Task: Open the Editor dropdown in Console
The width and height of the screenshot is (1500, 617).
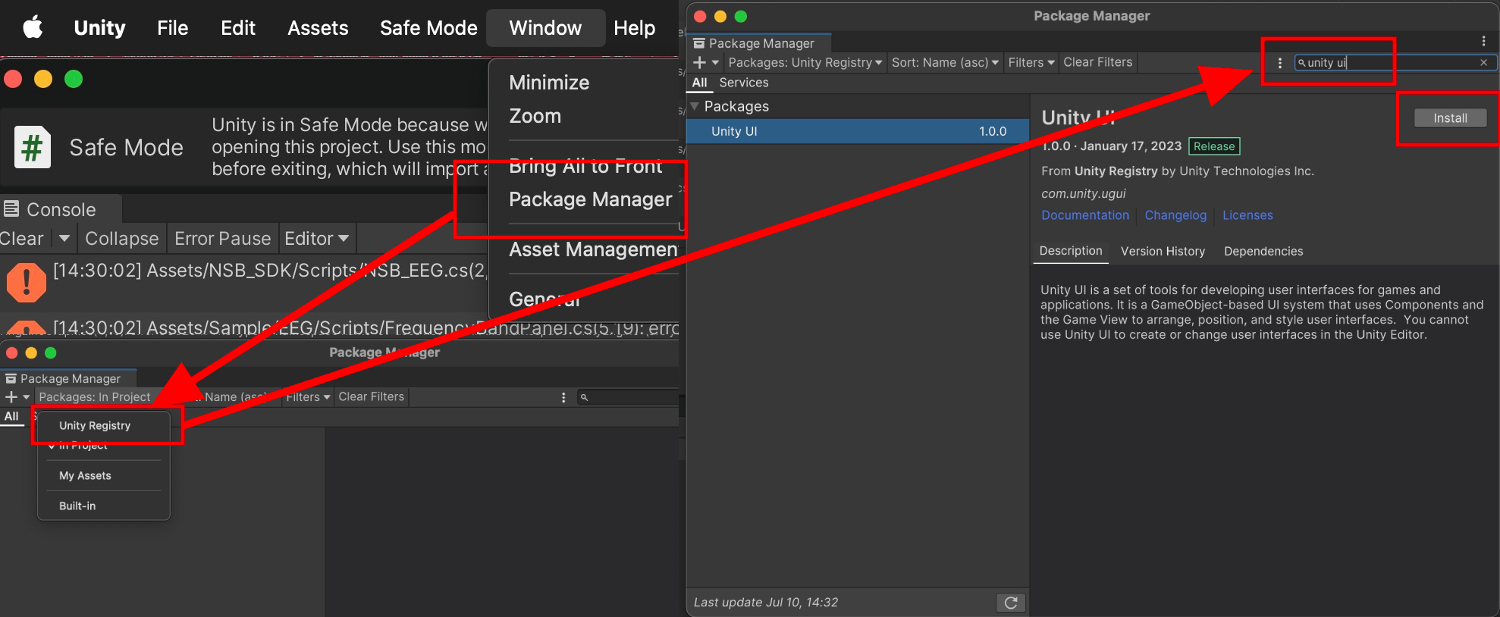Action: pos(317,238)
